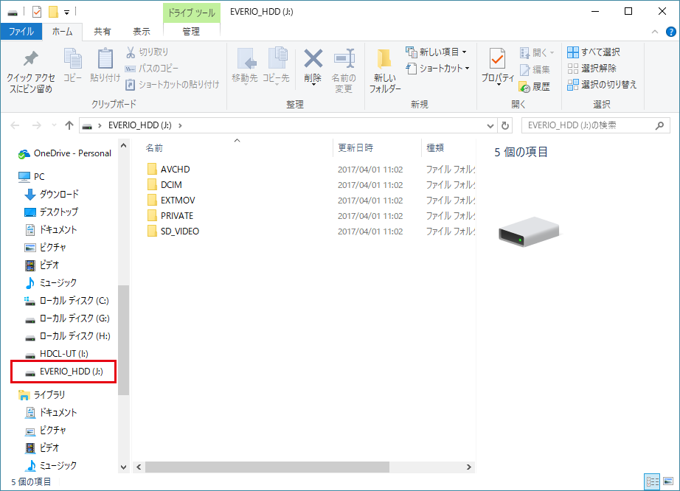The image size is (680, 491).
Task: Open History (履歴) icon
Action: click(x=524, y=87)
